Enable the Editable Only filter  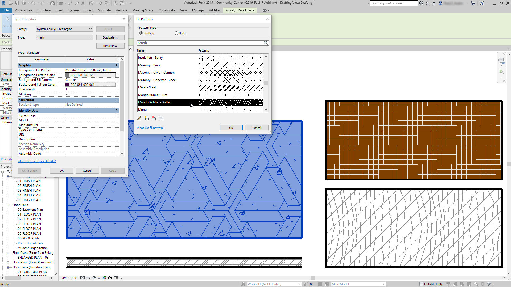[x=421, y=284]
